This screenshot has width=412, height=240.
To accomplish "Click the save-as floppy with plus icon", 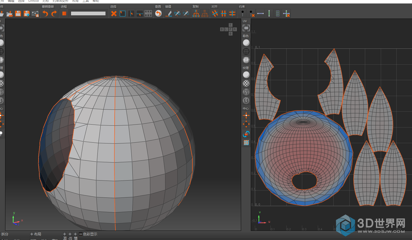I will (27, 13).
